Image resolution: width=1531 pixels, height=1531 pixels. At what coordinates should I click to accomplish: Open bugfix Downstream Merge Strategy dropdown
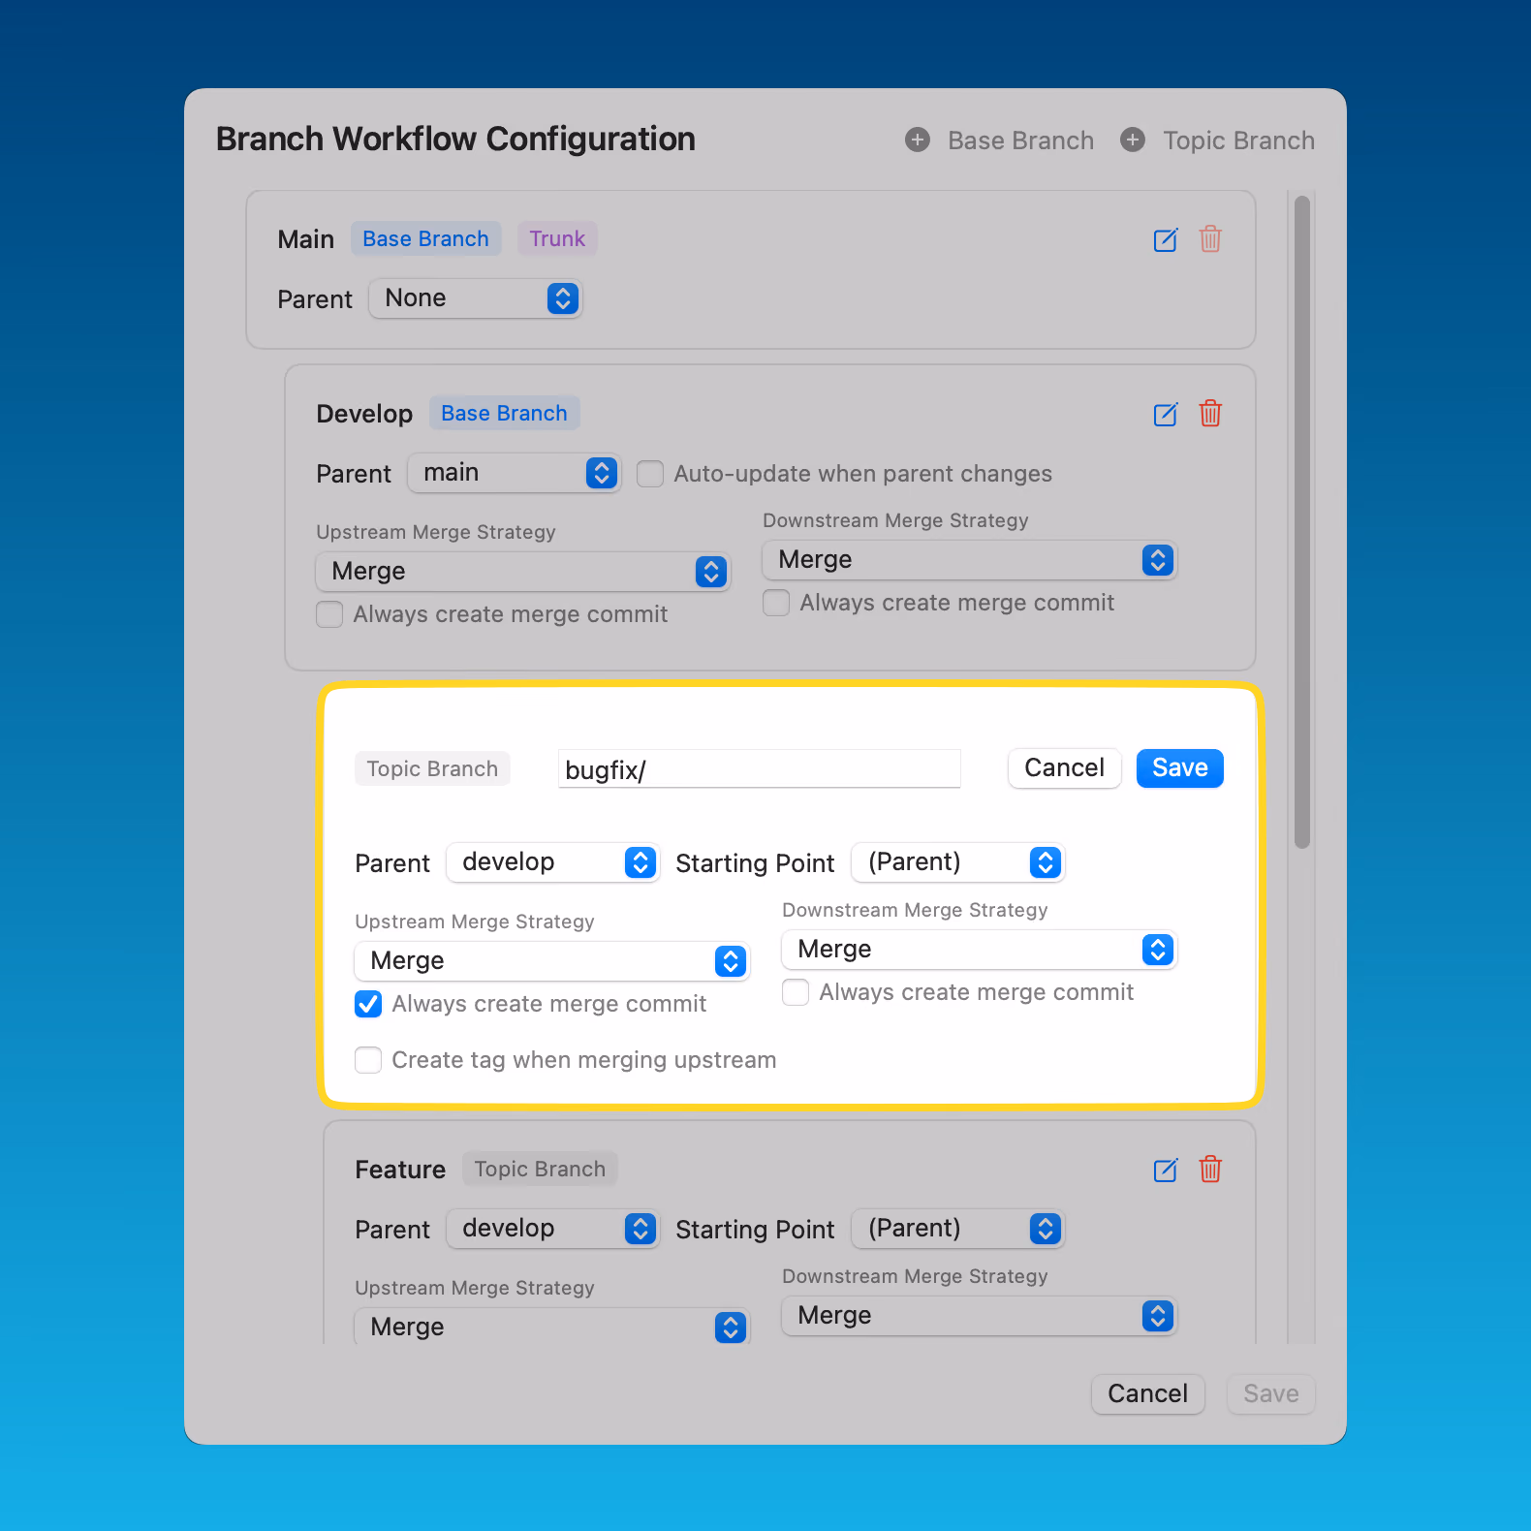coord(979,950)
